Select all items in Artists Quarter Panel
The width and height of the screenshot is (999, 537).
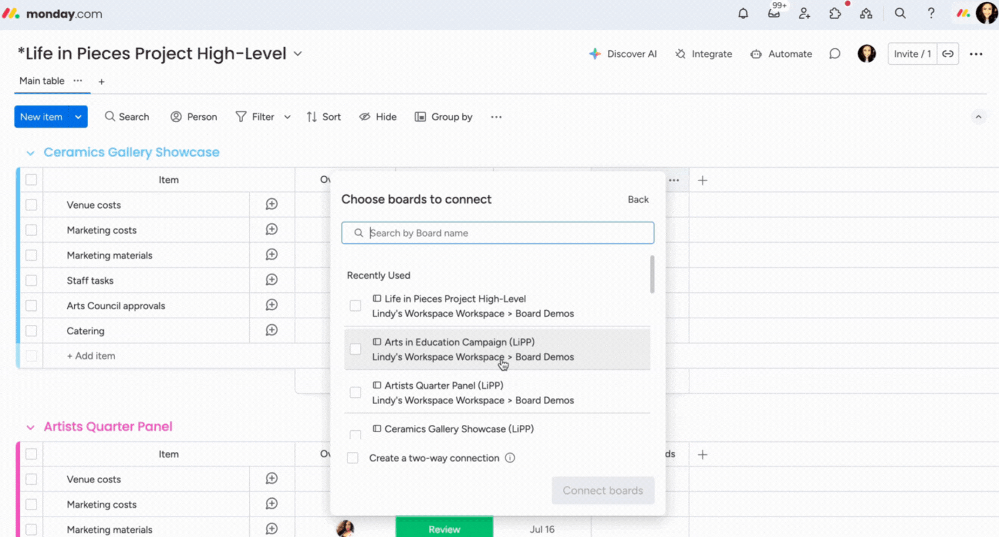[31, 454]
